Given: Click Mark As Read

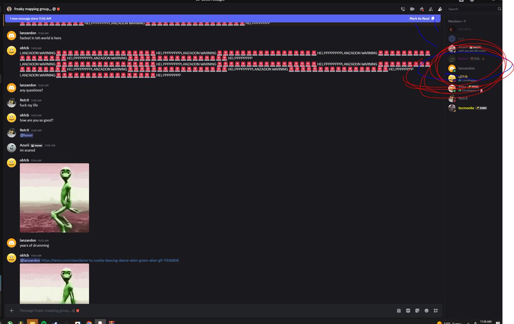Looking at the screenshot, I should (x=422, y=18).
